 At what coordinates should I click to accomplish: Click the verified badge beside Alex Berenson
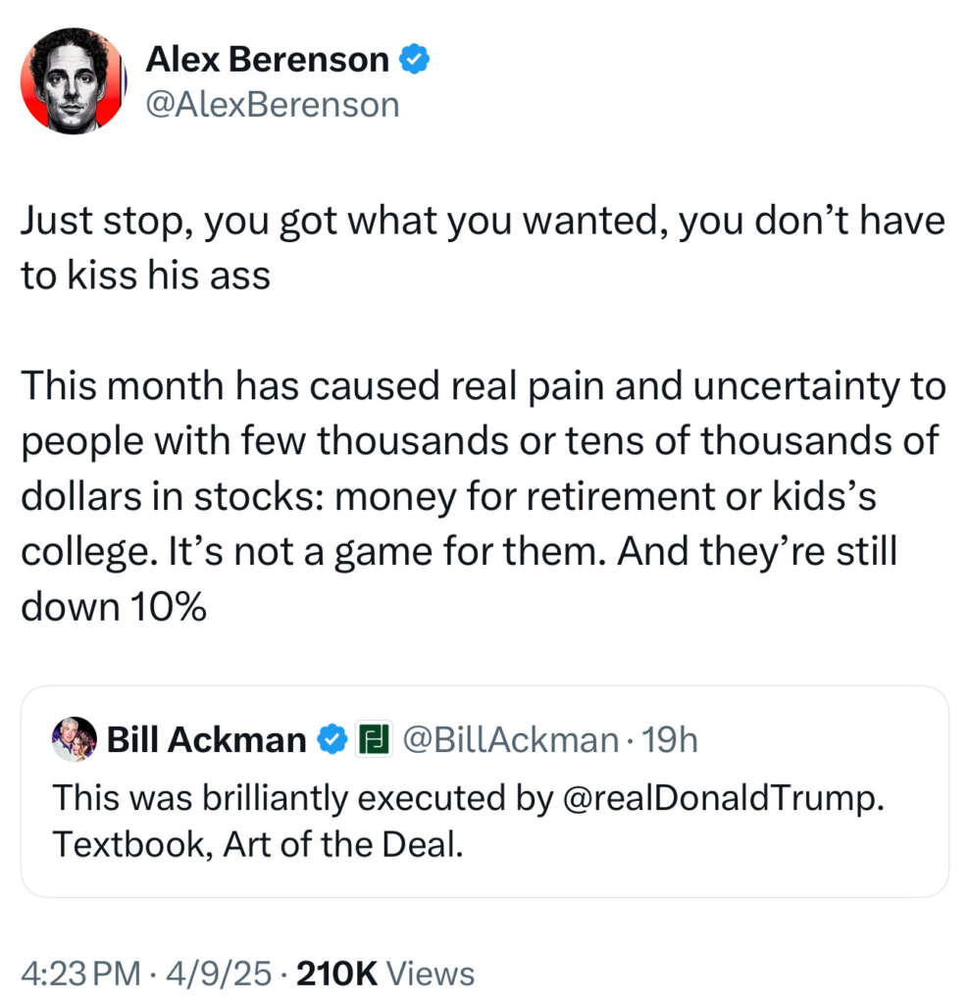point(416,61)
